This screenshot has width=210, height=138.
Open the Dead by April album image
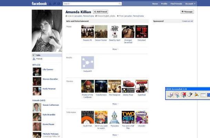pos(115,31)
